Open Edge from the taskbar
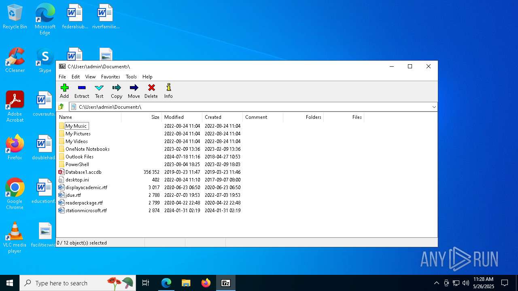This screenshot has width=518, height=291. coord(166,283)
